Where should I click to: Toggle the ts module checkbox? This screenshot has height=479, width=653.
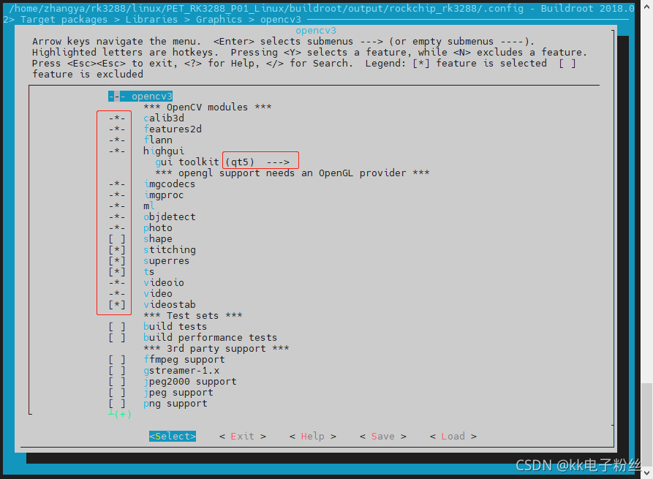point(116,272)
